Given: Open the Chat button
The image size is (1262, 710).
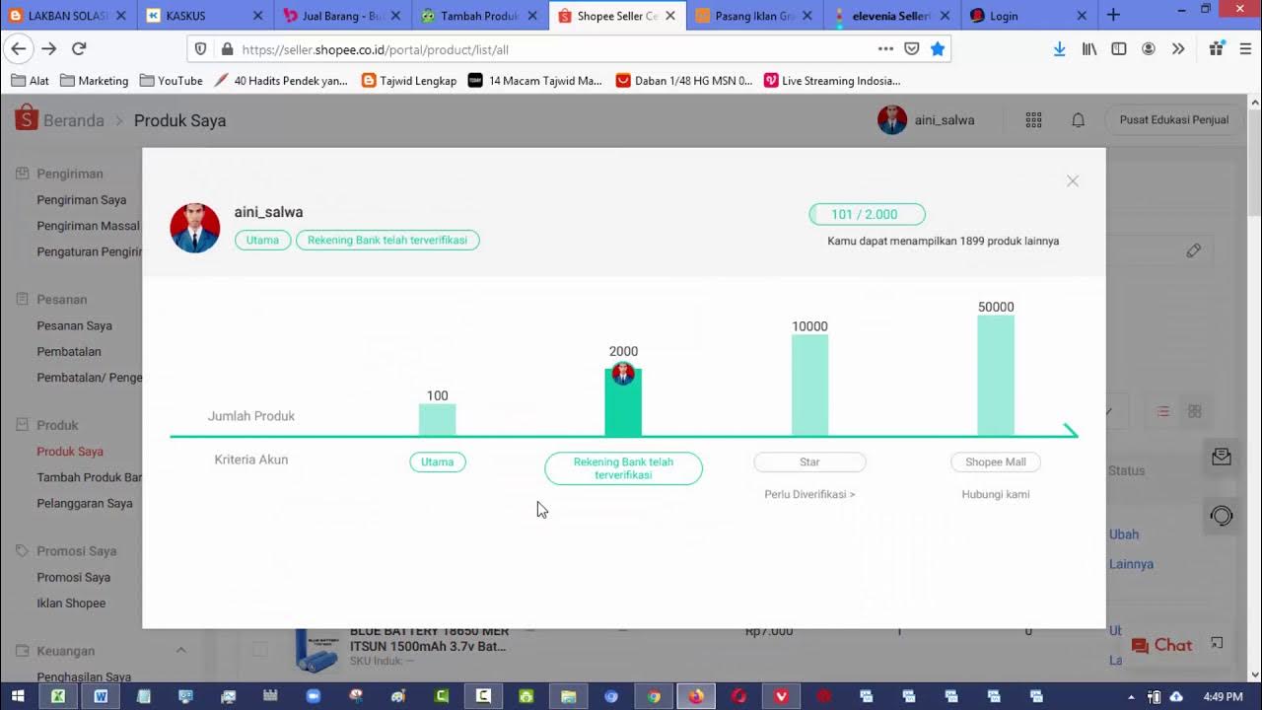Looking at the screenshot, I should pyautogui.click(x=1162, y=645).
